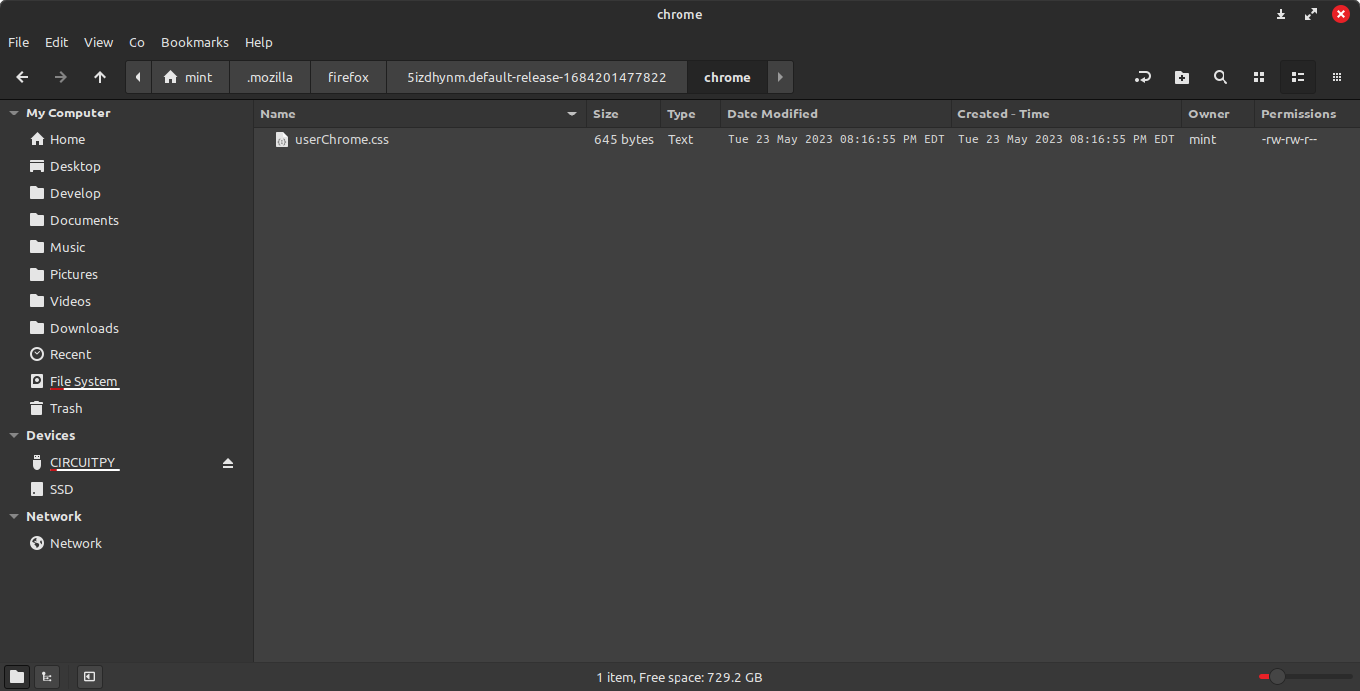
Task: Create a new folder with the toolbar icon
Action: point(1182,77)
